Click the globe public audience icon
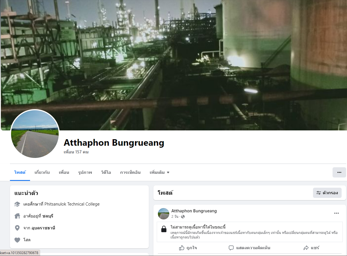Screen dimensions: 347x256 (x=183, y=217)
